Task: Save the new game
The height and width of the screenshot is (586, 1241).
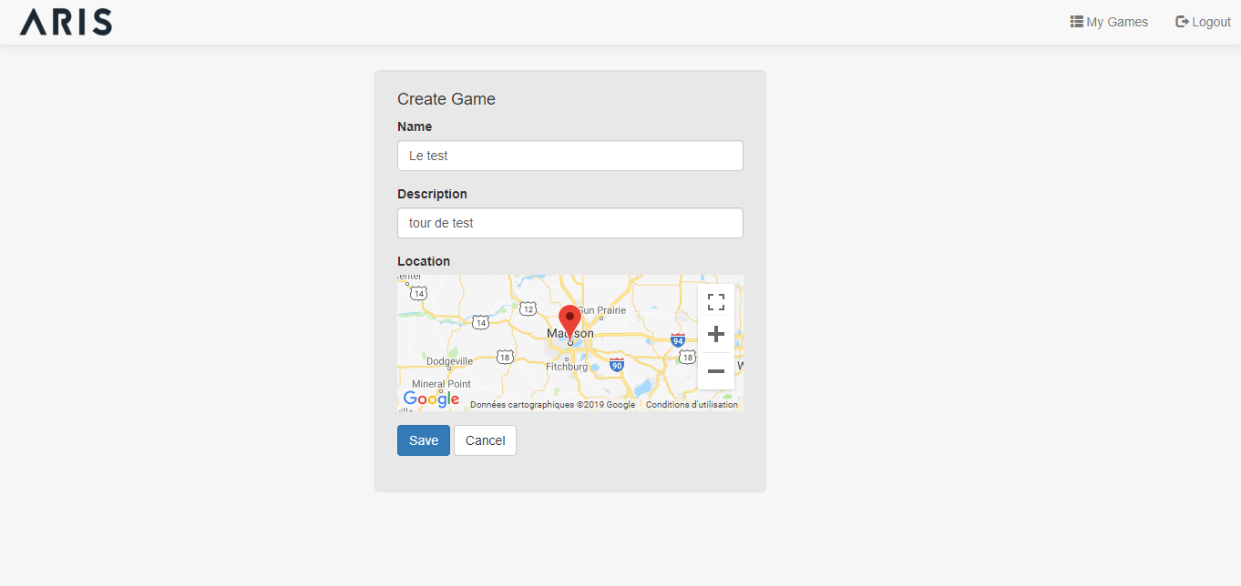Action: (x=423, y=440)
